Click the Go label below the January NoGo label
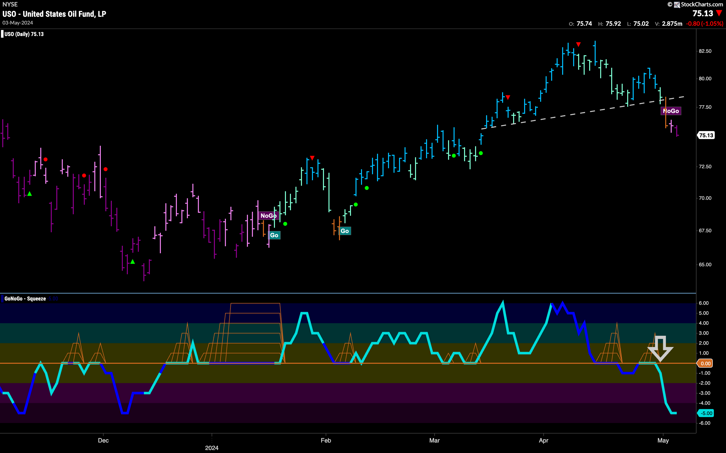The height and width of the screenshot is (453, 726). (274, 235)
